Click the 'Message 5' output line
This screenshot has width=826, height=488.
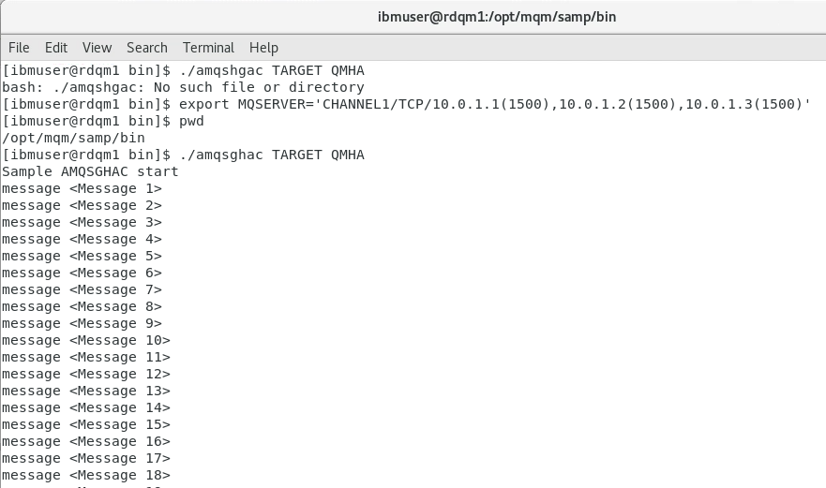83,256
